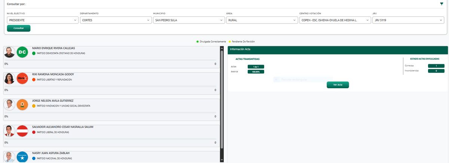449x163 pixels.
Task: Click NASRY JUAN ASFURA ZABLAH name
Action: pyautogui.click(x=51, y=153)
